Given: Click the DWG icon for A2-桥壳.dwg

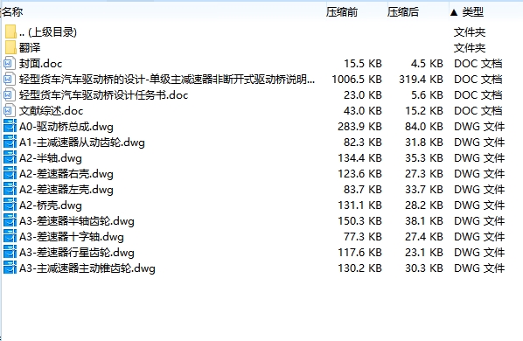Looking at the screenshot, I should pos(10,205).
